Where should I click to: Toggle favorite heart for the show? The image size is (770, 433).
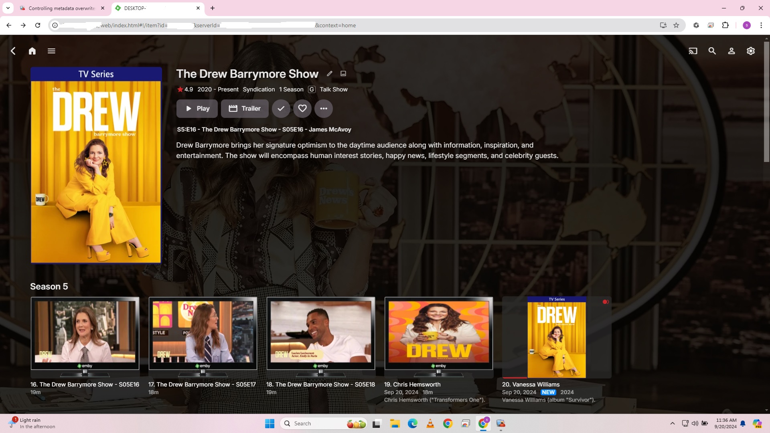(x=302, y=109)
